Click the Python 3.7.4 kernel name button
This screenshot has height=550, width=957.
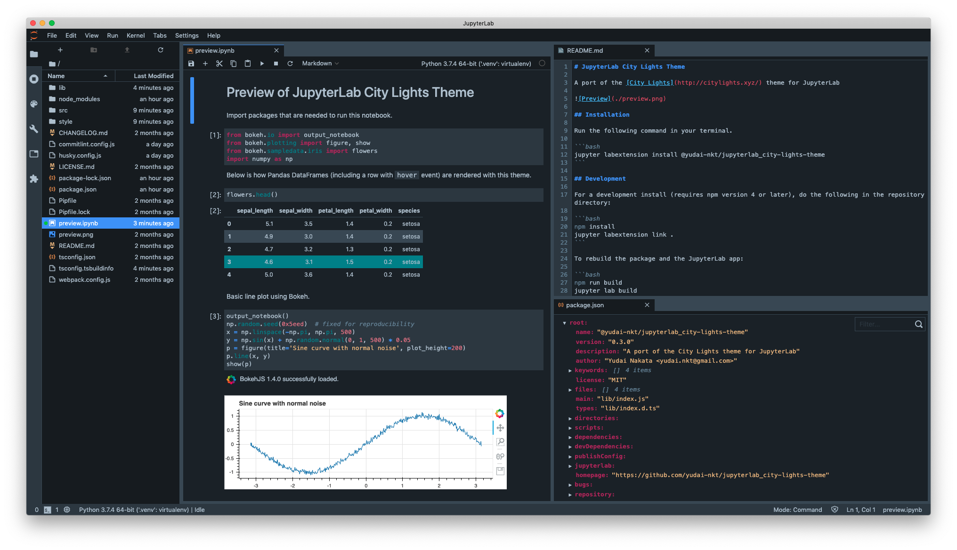[476, 64]
